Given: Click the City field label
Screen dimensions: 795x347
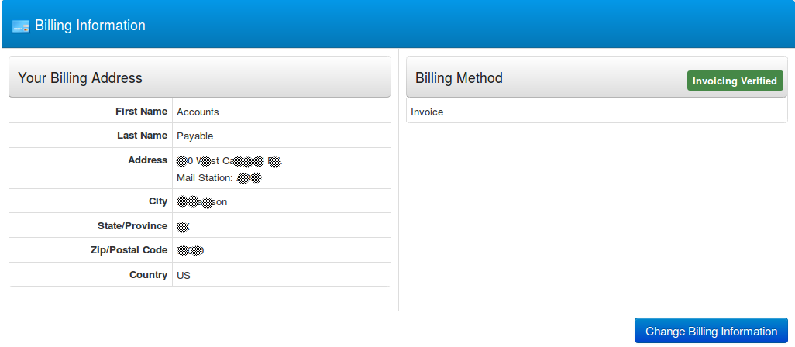Looking at the screenshot, I should coord(157,201).
